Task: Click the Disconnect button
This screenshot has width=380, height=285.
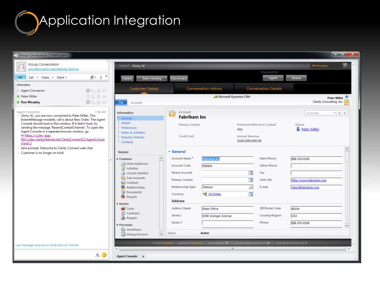Action: pyautogui.click(x=179, y=79)
